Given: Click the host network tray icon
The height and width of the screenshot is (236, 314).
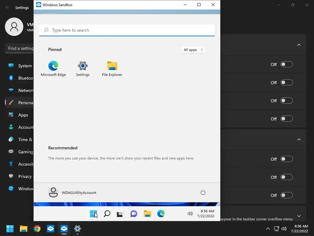Looking at the screenshot, I should coord(277,229).
